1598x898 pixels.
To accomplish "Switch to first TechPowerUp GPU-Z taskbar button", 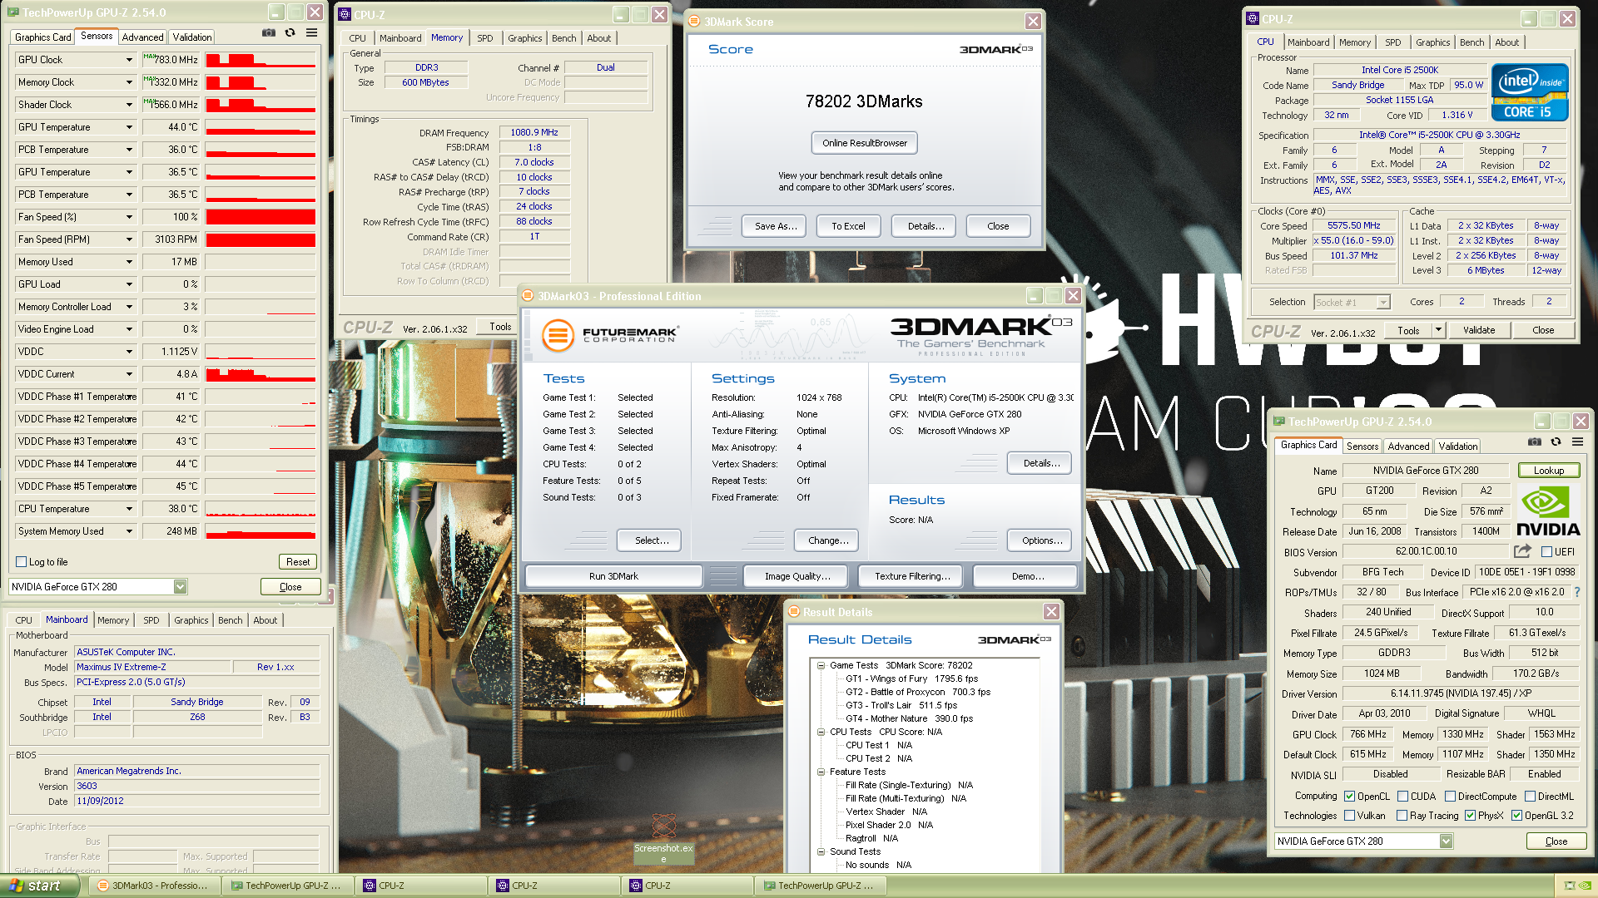I will tap(287, 886).
